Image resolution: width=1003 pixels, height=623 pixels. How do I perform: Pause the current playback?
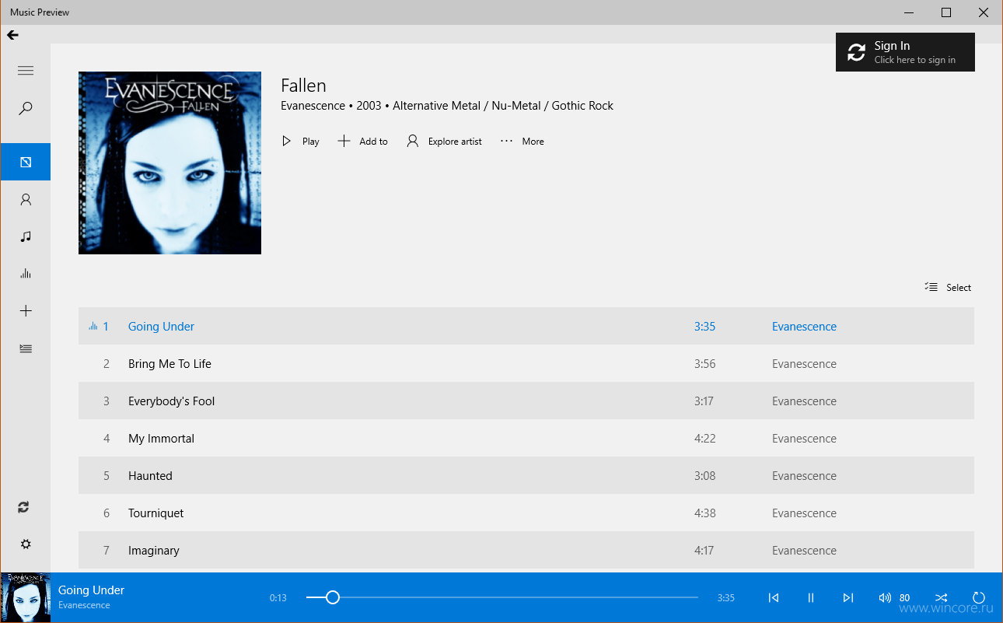click(811, 597)
